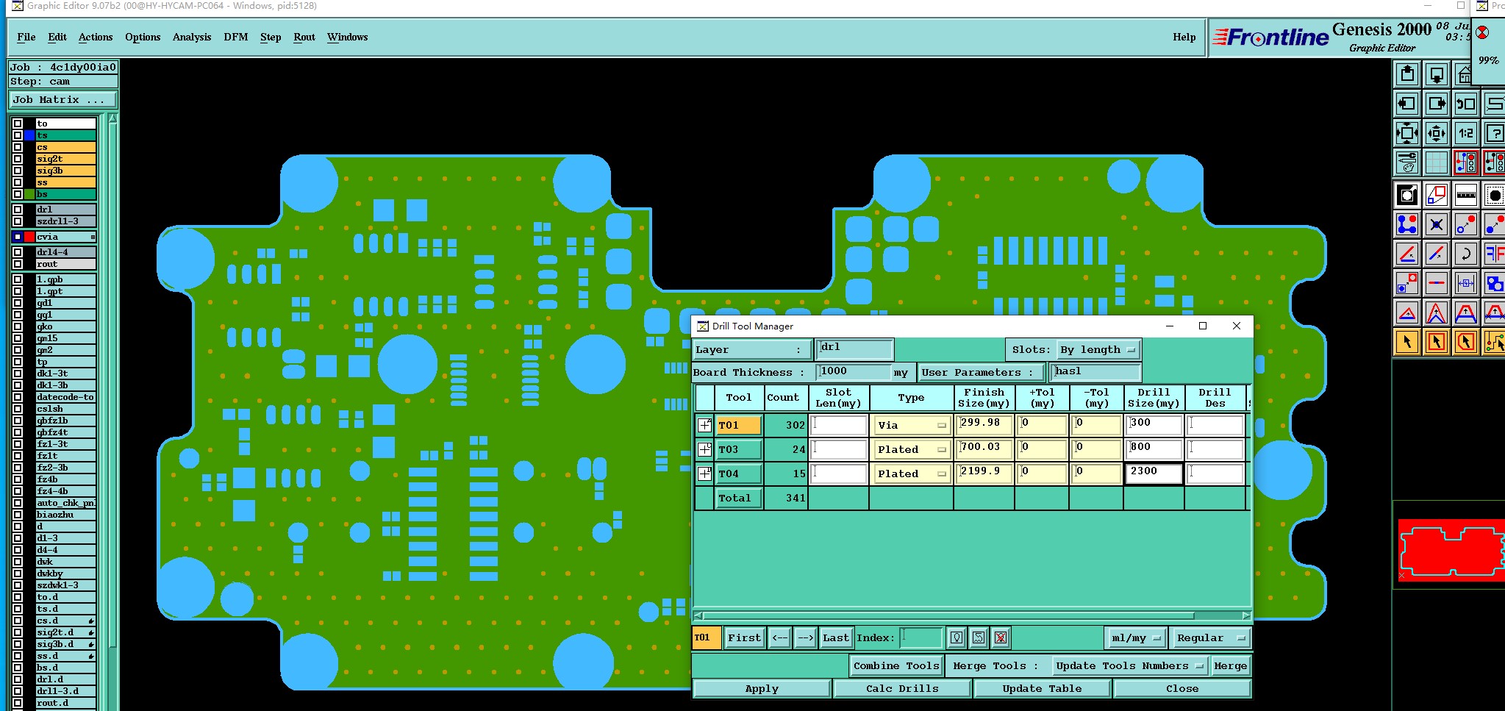Click the pan up arrow icon

(1407, 74)
